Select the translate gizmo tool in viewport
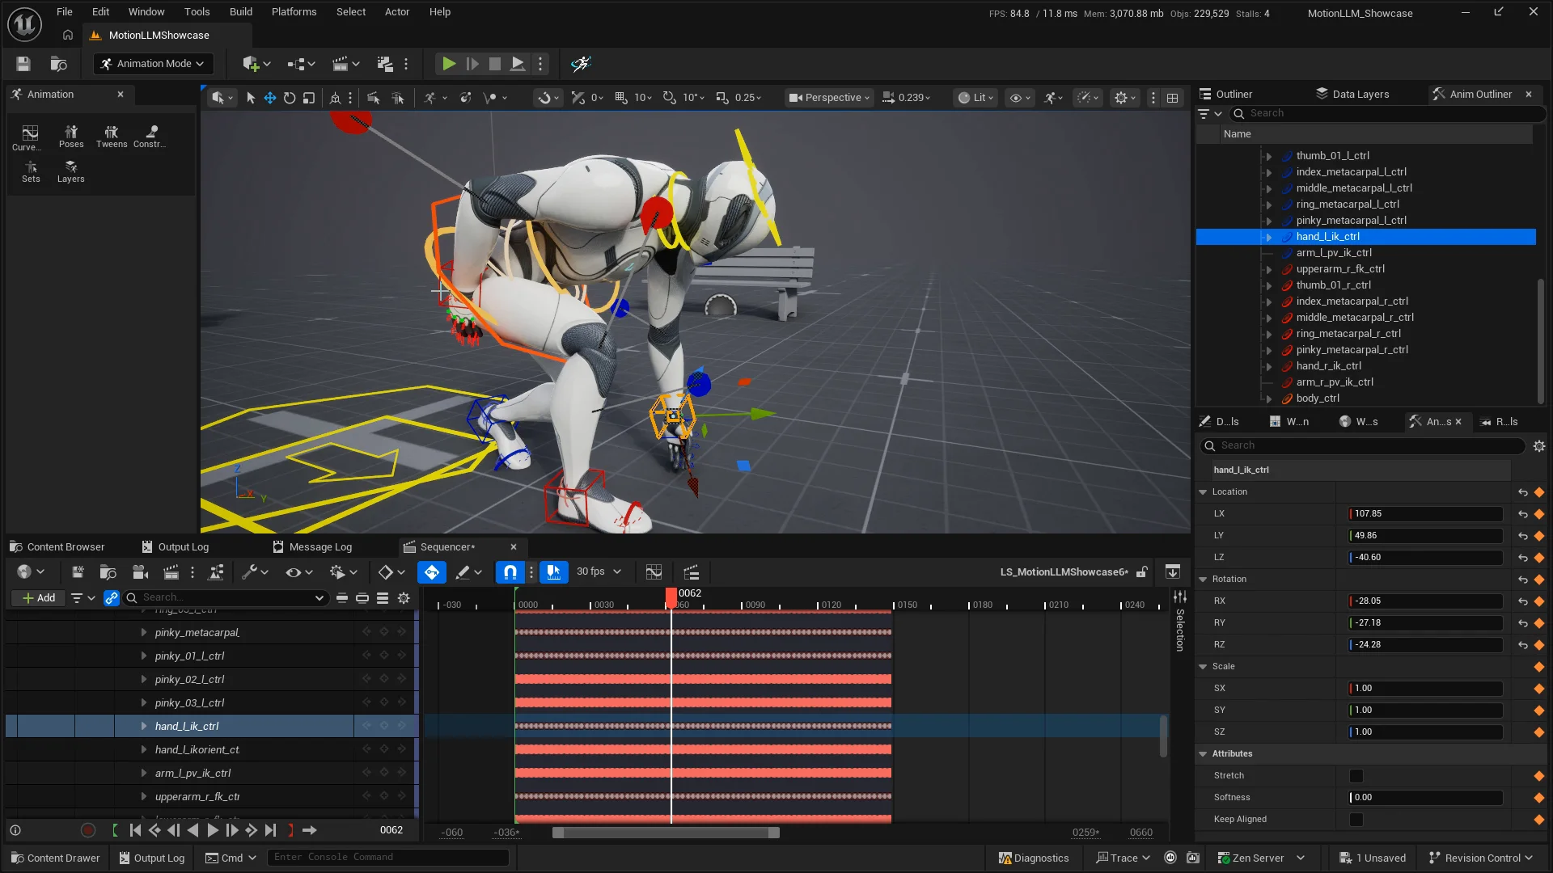The image size is (1553, 873). point(270,98)
